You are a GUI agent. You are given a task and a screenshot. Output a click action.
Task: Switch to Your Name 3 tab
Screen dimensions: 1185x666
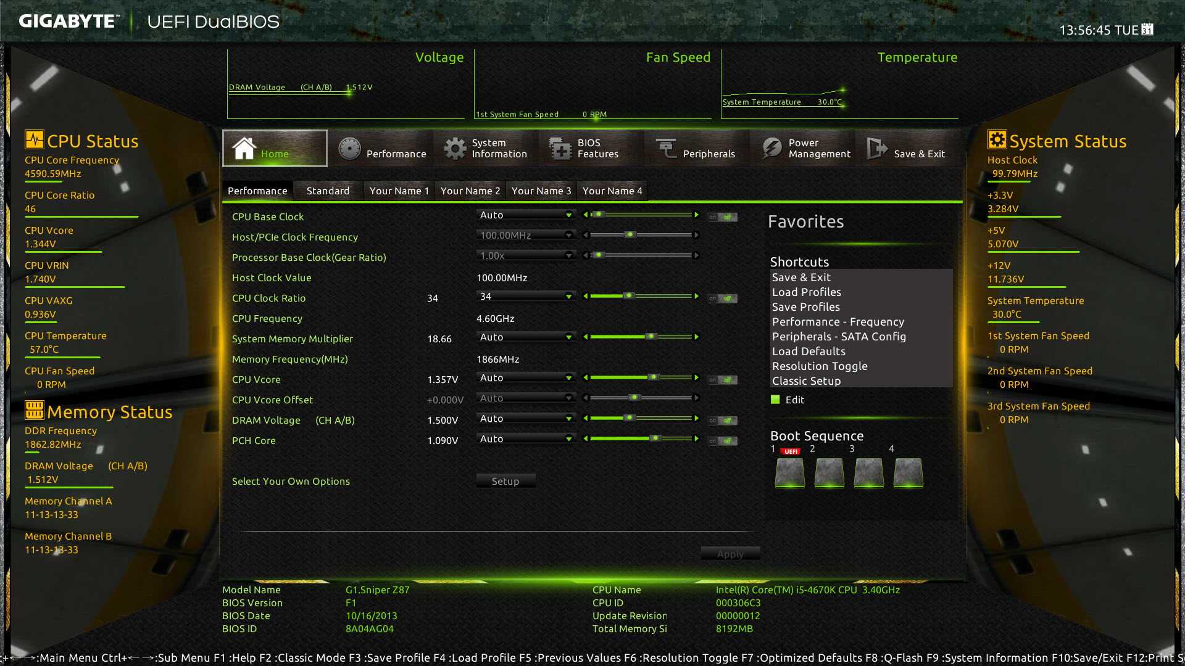pos(541,191)
